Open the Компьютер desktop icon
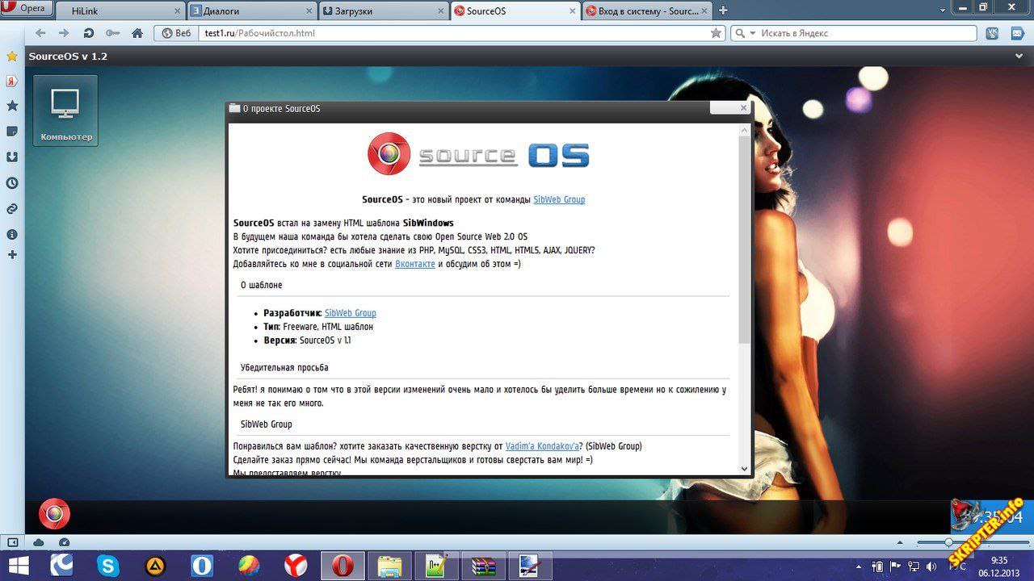1034x581 pixels. 65,111
